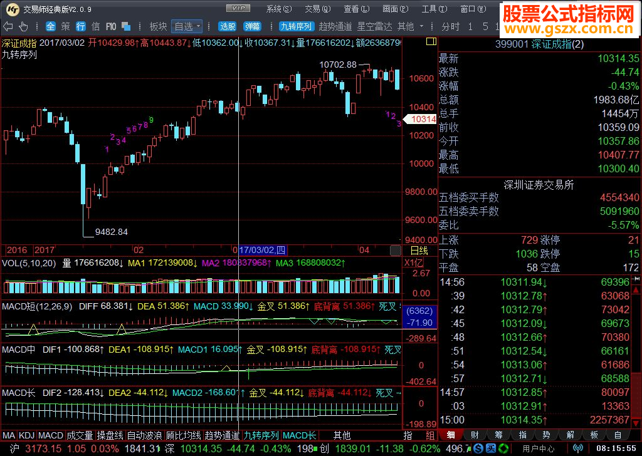The width and height of the screenshot is (642, 456).
Task: Click the 日线 daily period label
Action: [x=419, y=251]
